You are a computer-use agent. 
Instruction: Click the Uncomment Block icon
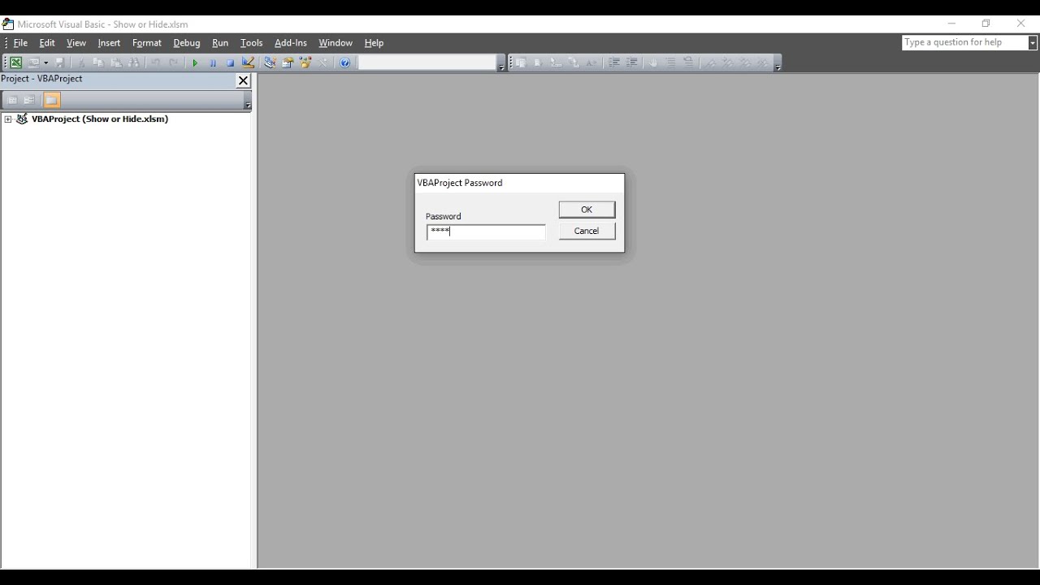point(688,63)
